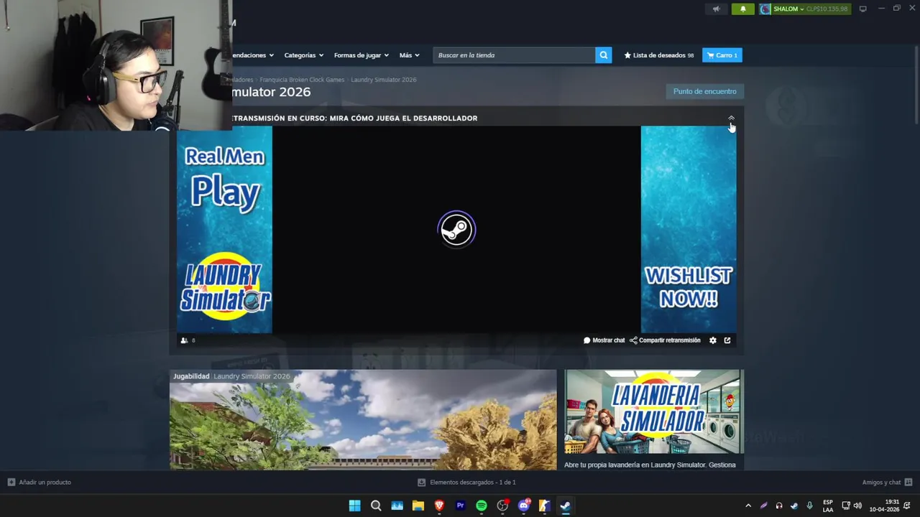The height and width of the screenshot is (517, 920).
Task: Show hidden system tray icons
Action: [748, 506]
